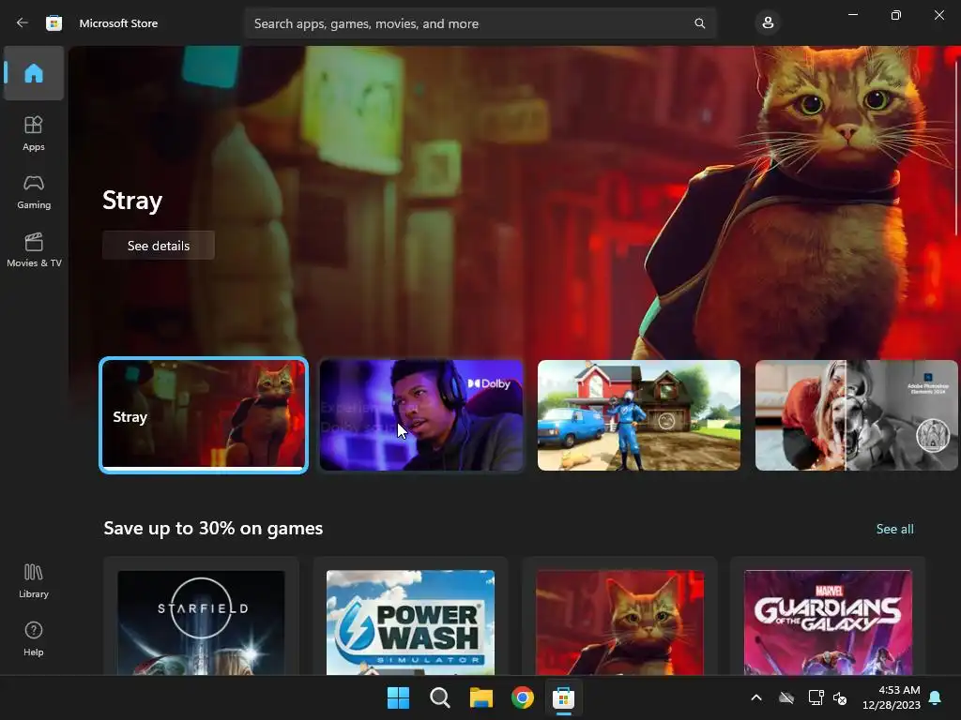
Task: Open the Library page
Action: point(34,580)
